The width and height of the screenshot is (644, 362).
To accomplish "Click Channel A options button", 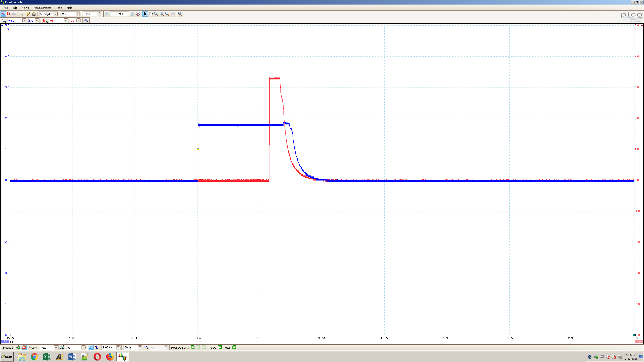I will 4,20.
